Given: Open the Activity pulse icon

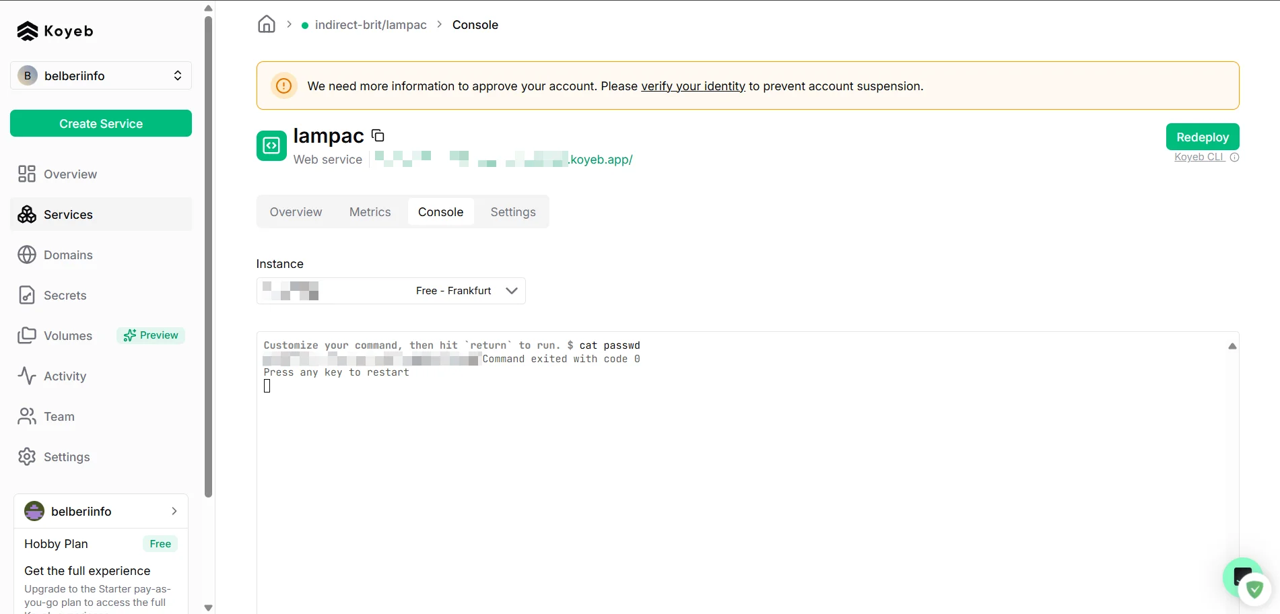Looking at the screenshot, I should pyautogui.click(x=27, y=376).
